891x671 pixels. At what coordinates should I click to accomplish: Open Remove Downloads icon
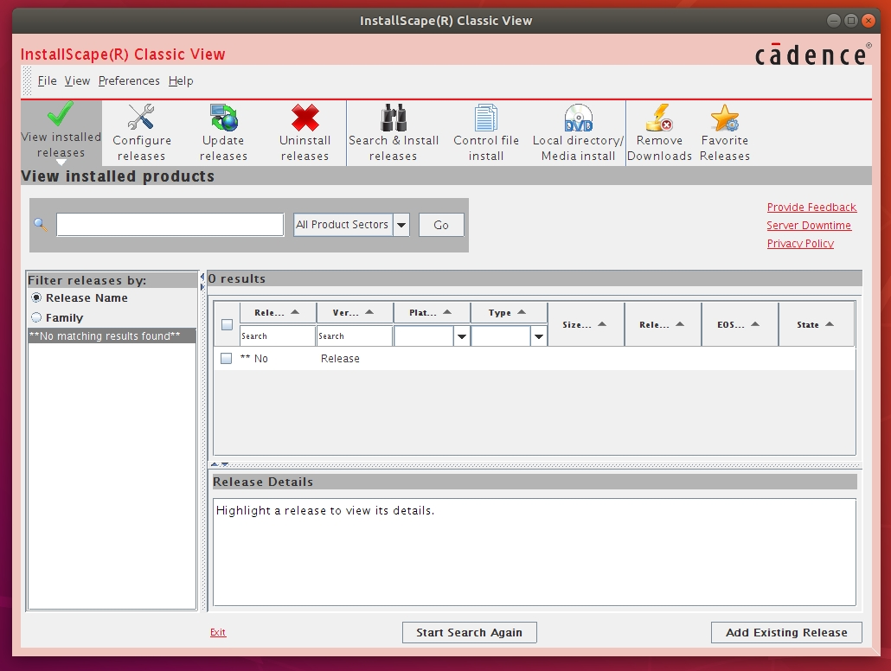pyautogui.click(x=659, y=117)
